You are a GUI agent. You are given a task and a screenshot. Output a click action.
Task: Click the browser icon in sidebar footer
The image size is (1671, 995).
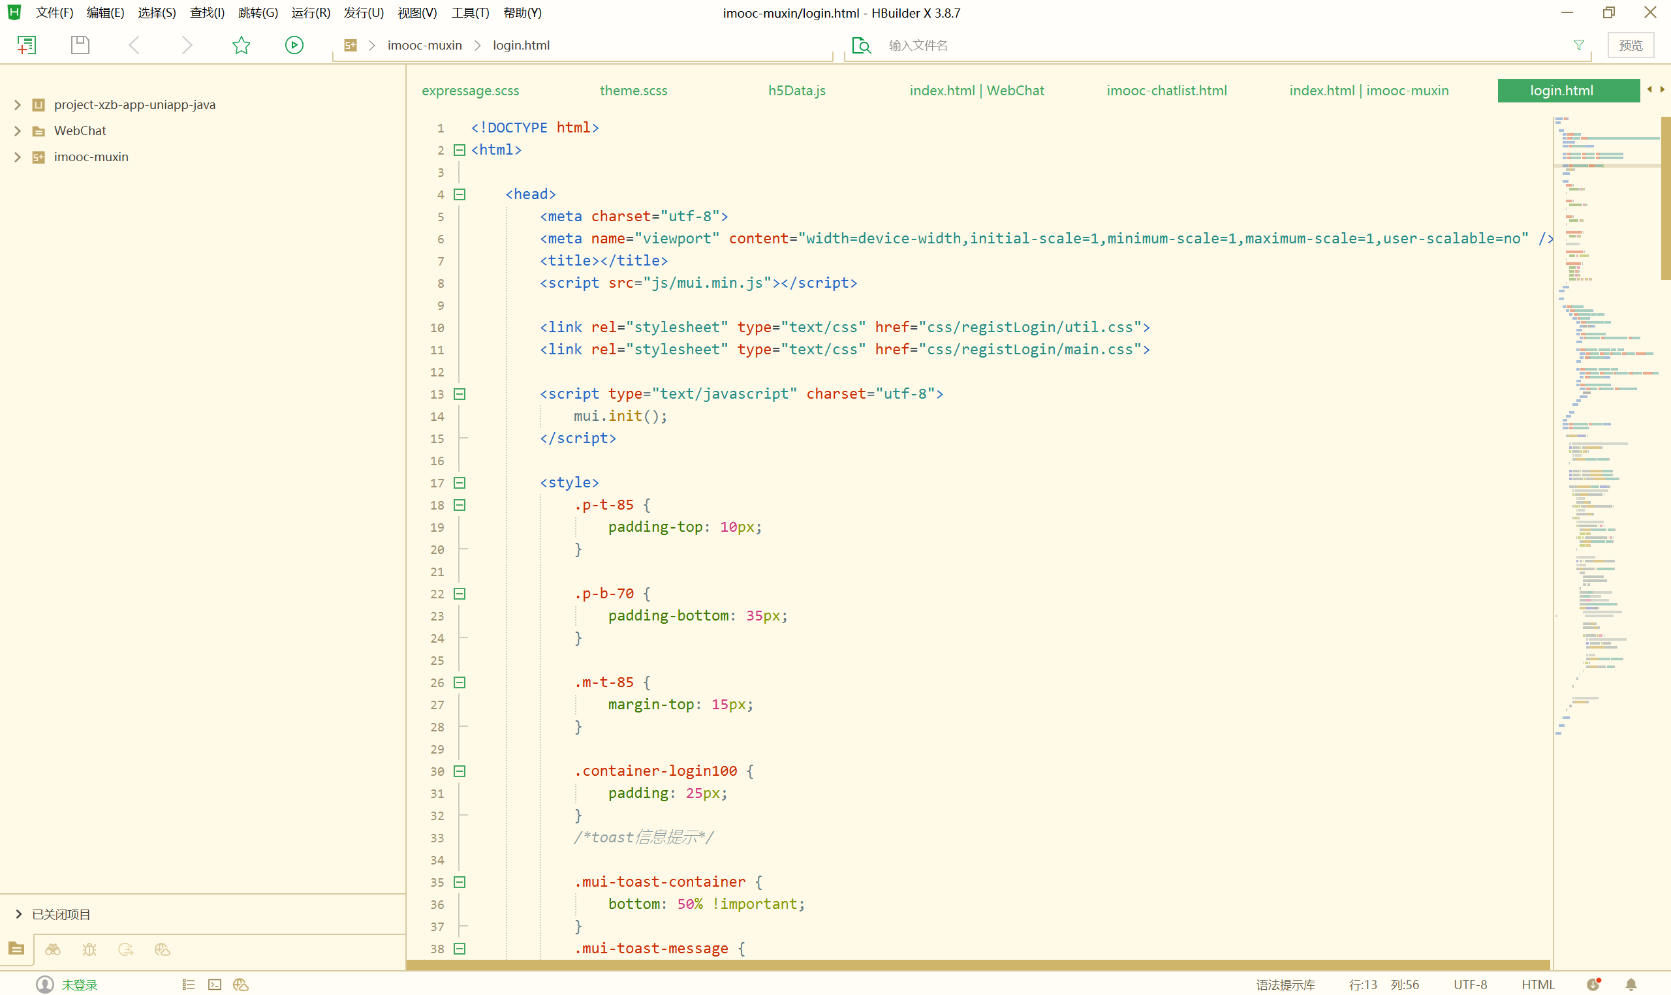(x=163, y=949)
